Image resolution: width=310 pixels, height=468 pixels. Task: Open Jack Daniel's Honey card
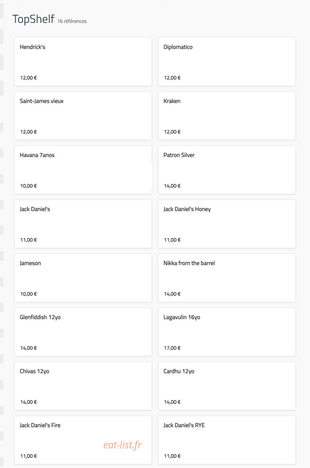click(x=227, y=224)
